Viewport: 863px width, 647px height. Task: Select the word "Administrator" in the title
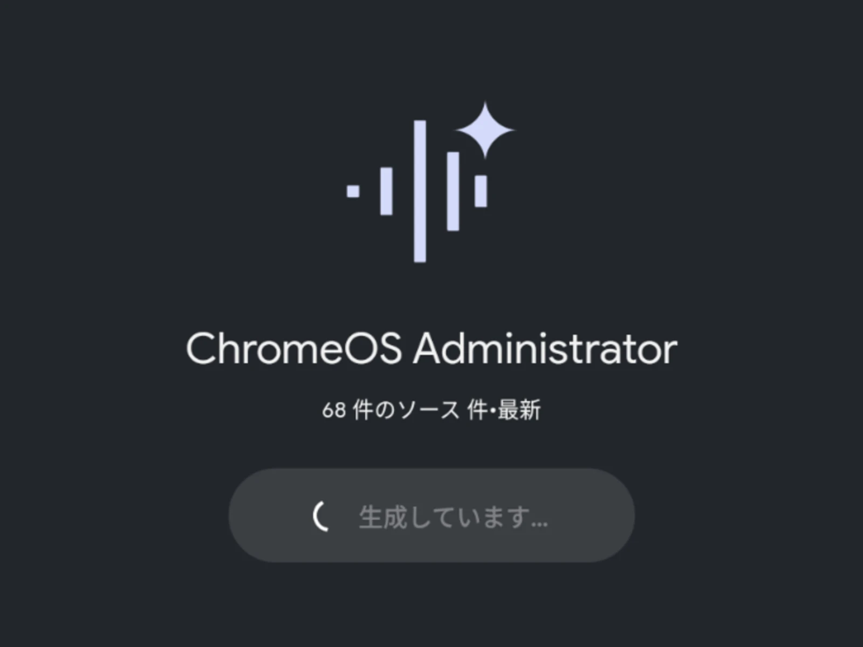point(545,349)
